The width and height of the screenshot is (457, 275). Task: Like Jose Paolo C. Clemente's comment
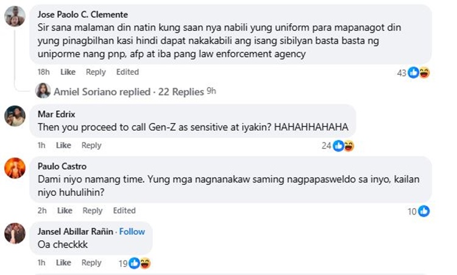click(x=68, y=72)
